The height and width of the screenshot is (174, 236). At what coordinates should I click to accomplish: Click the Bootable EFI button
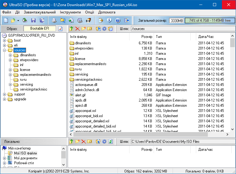pos(39,28)
